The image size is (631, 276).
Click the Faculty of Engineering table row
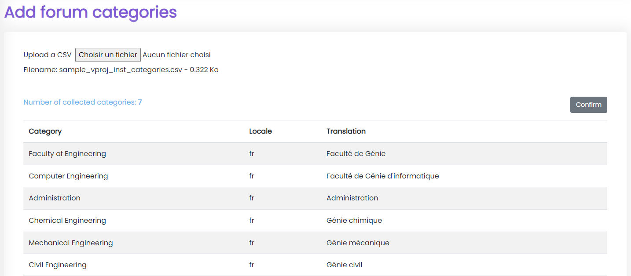click(67, 153)
